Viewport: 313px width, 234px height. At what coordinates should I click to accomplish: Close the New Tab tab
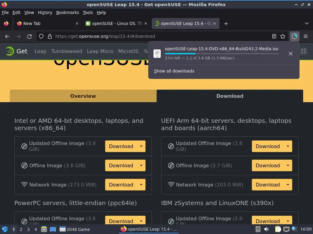(x=77, y=23)
